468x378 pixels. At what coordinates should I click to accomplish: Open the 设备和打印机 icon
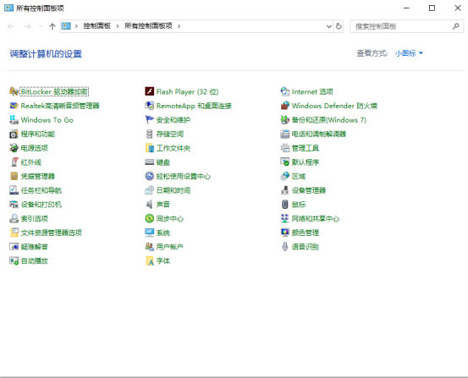point(14,205)
